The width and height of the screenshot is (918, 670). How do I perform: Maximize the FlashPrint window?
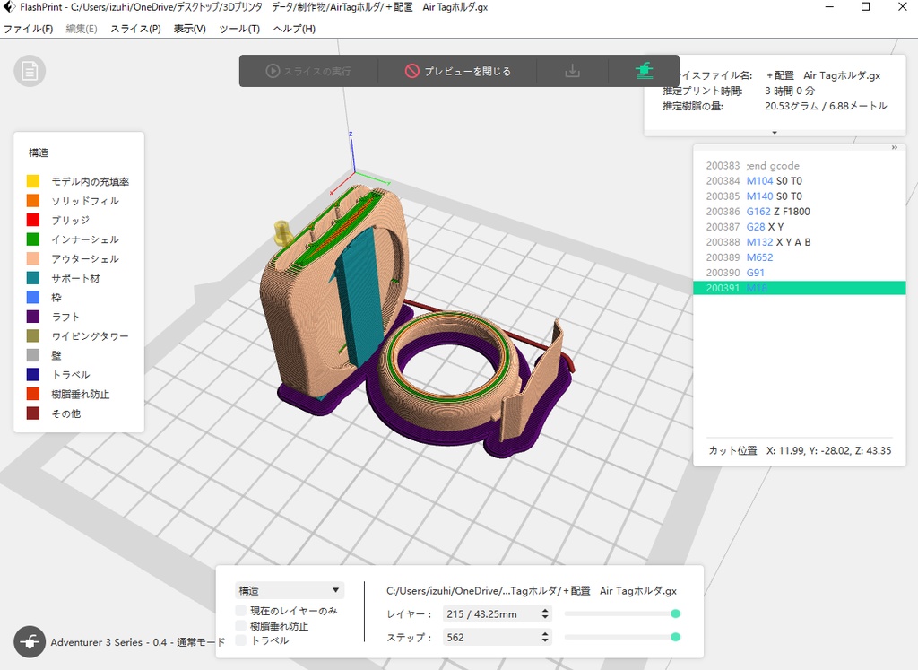coord(865,7)
